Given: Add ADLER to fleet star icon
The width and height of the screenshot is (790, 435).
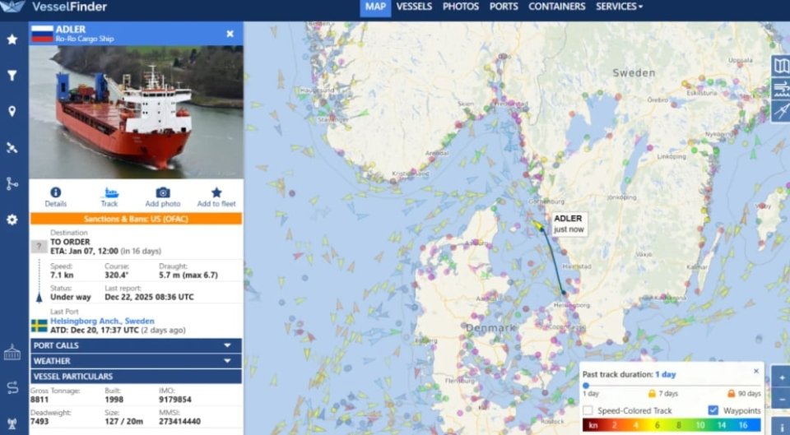Looking at the screenshot, I should point(216,192).
